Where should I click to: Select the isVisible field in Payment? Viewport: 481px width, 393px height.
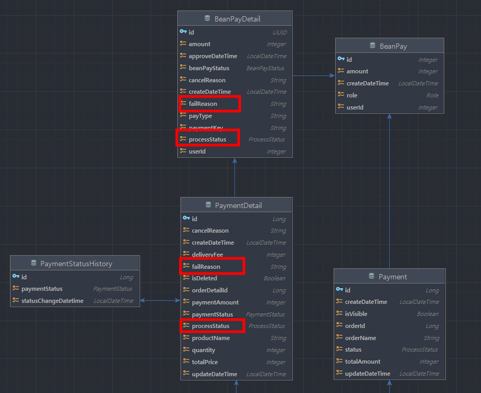tap(356, 314)
